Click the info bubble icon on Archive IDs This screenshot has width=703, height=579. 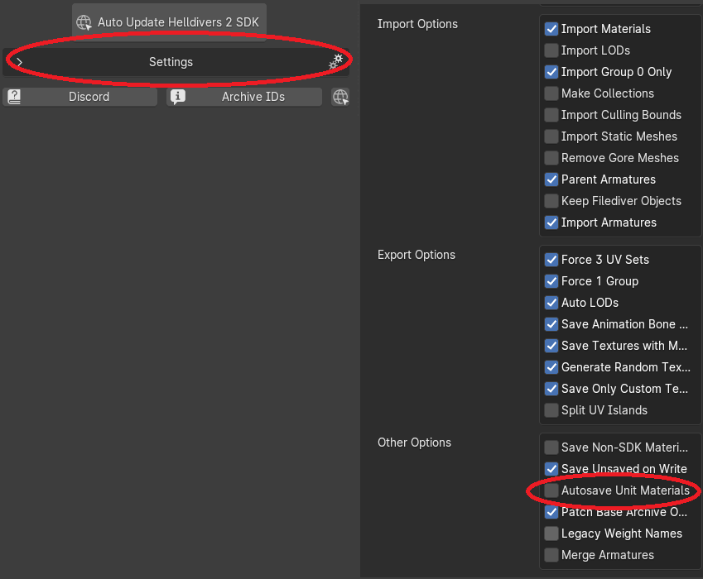(x=178, y=97)
